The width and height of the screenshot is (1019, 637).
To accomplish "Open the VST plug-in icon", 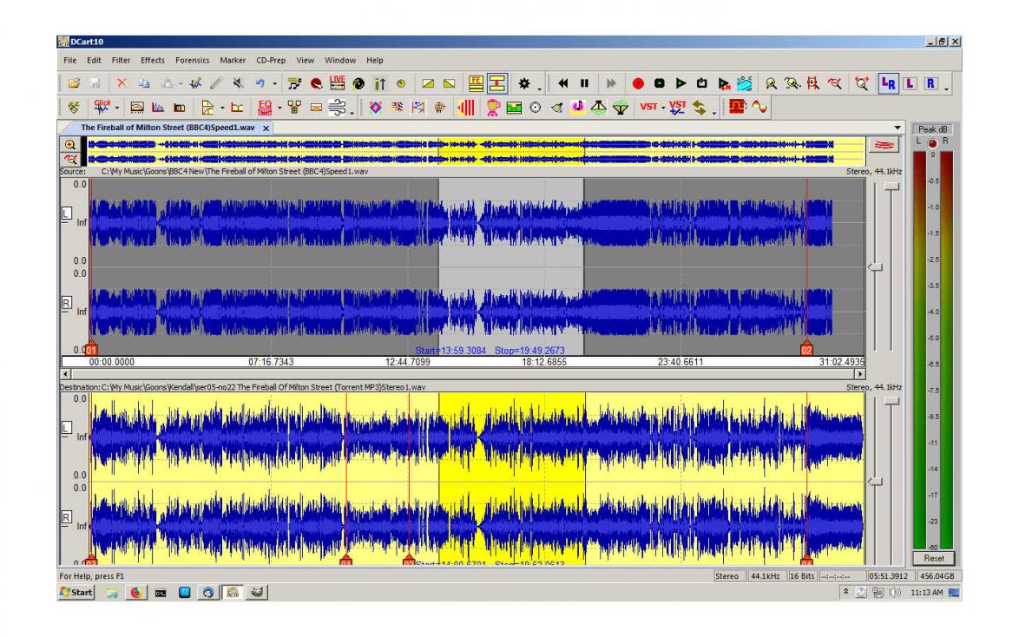I will (x=648, y=107).
